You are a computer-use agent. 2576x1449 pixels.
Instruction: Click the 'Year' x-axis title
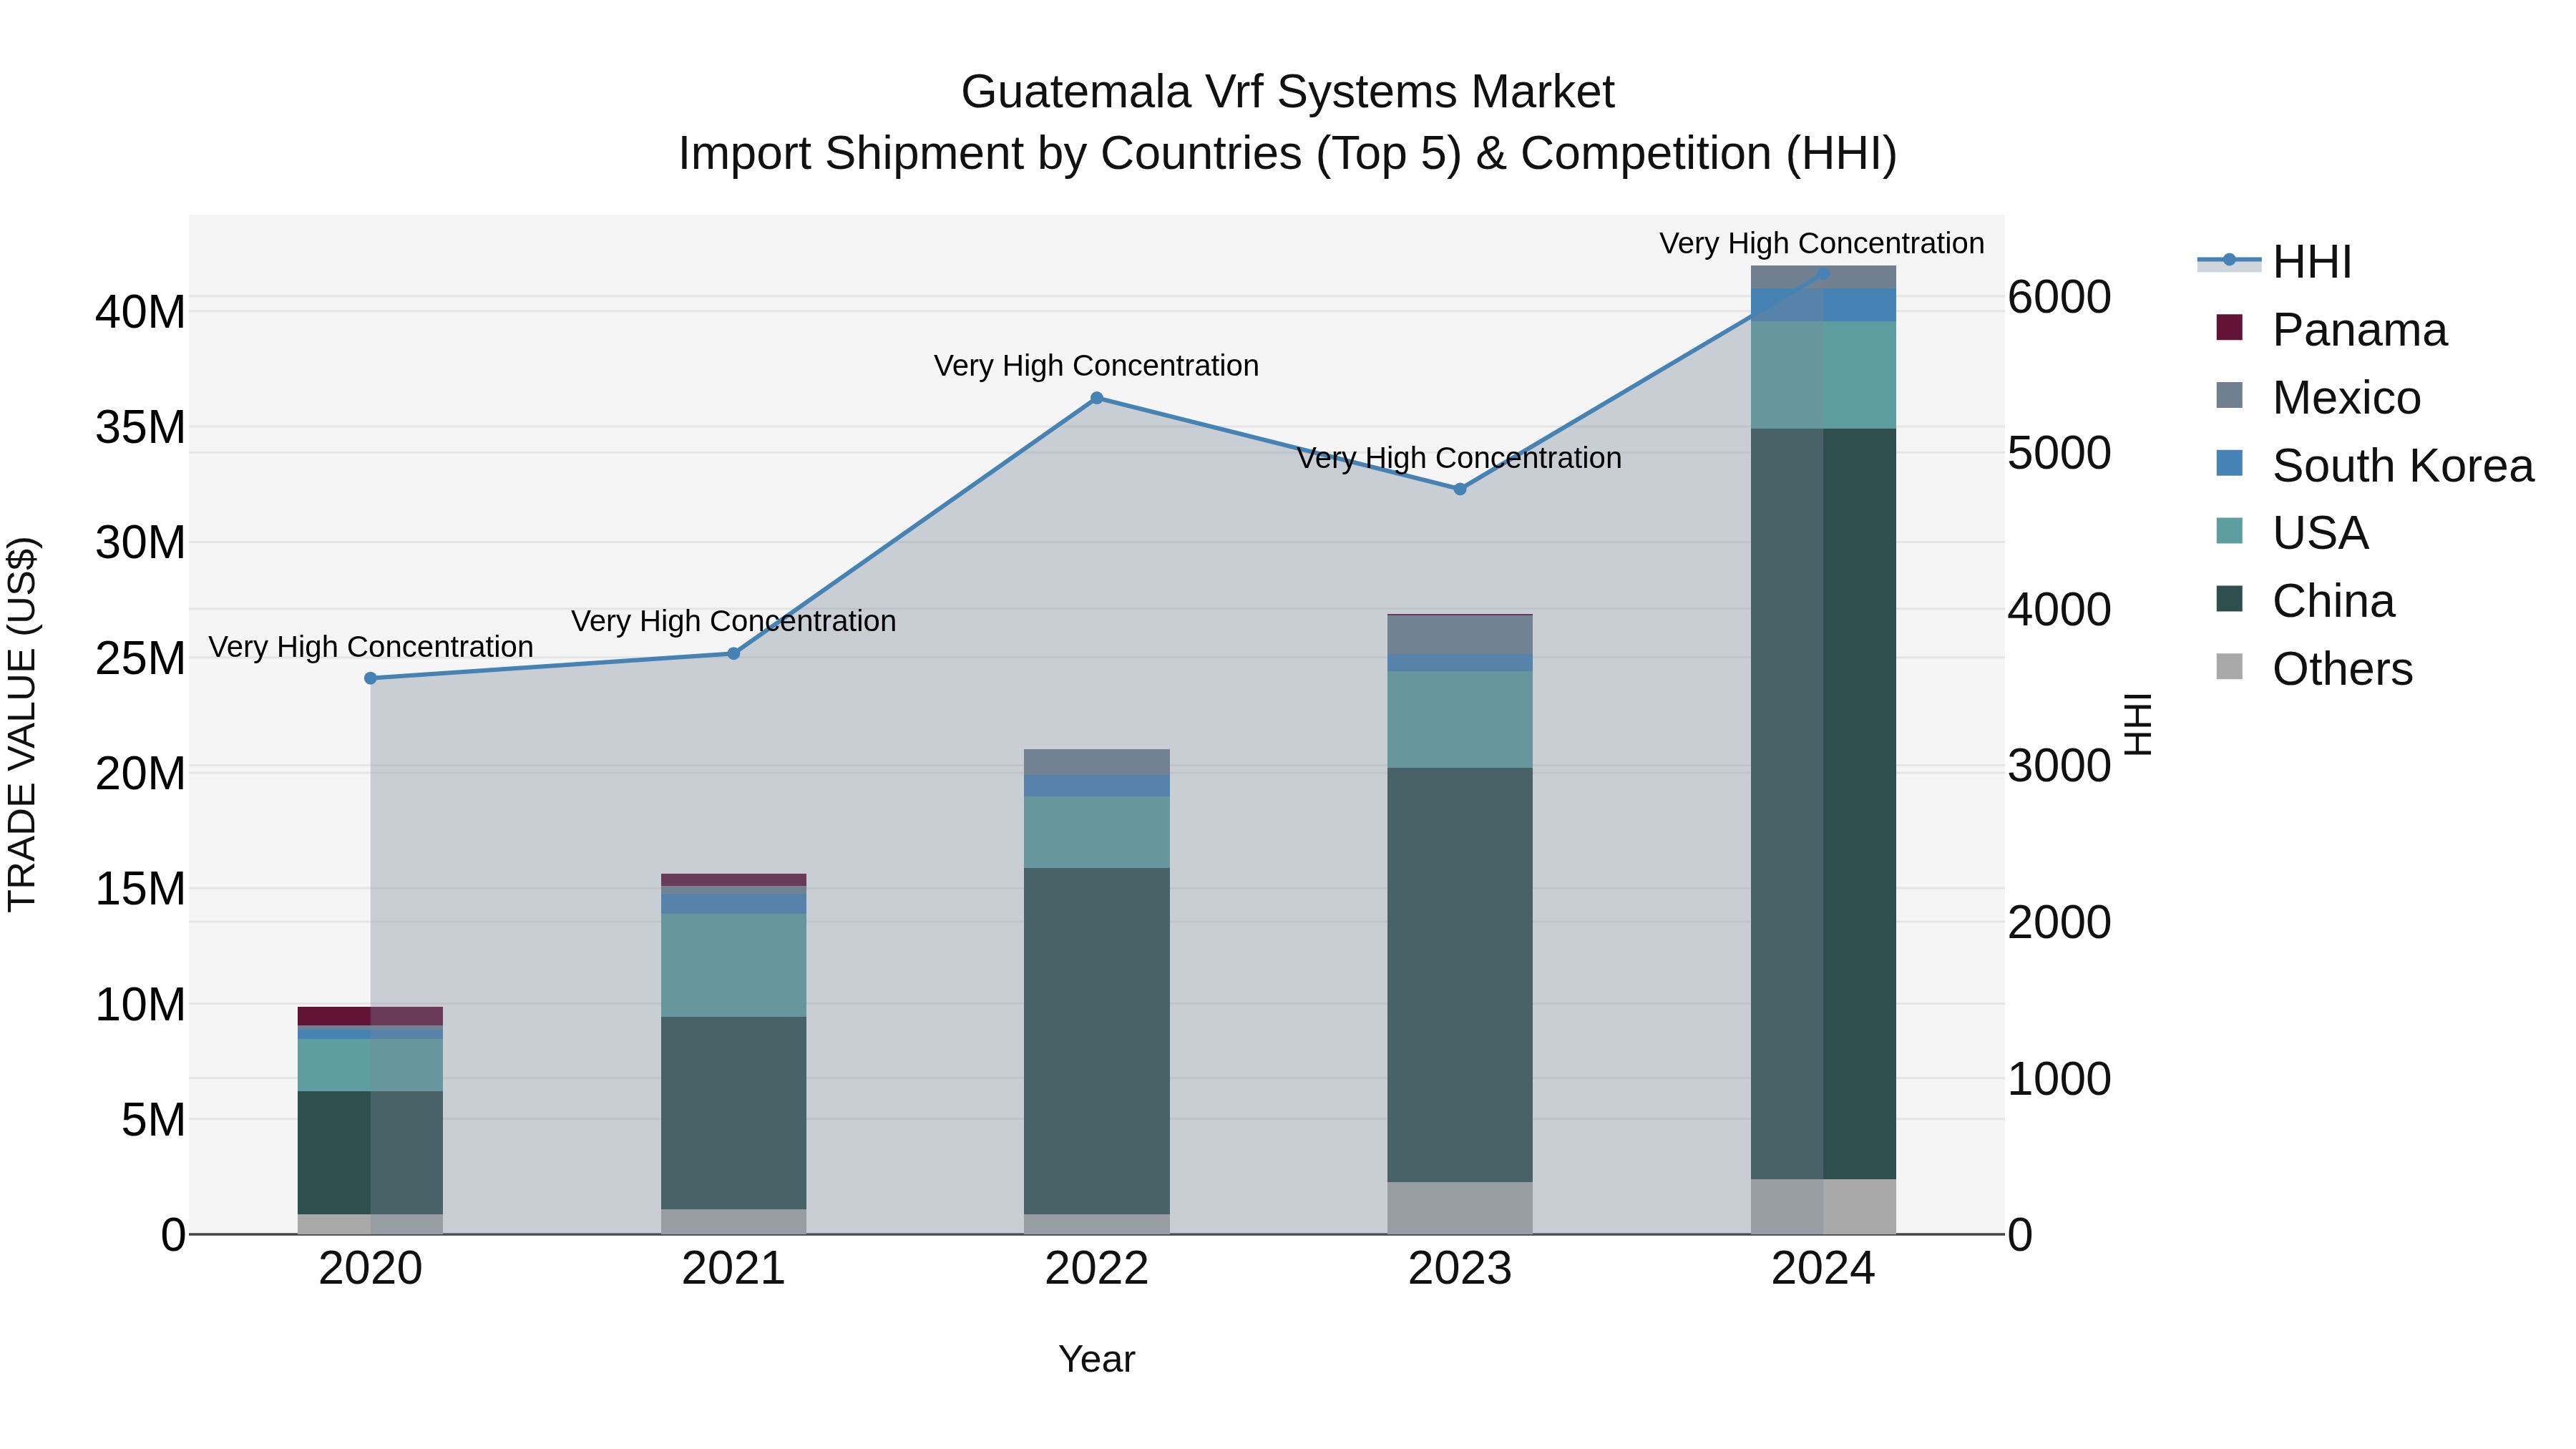[x=1097, y=1359]
